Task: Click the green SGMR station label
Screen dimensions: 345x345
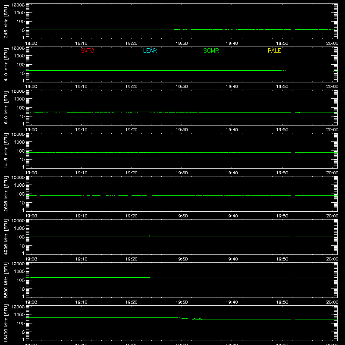Action: pos(211,50)
